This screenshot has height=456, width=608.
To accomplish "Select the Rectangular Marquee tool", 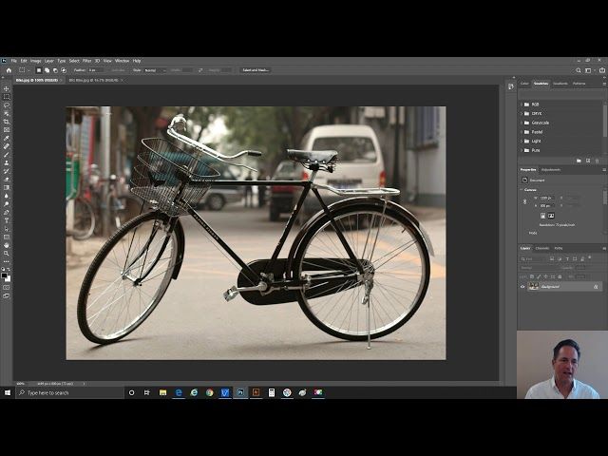I will click(6, 97).
